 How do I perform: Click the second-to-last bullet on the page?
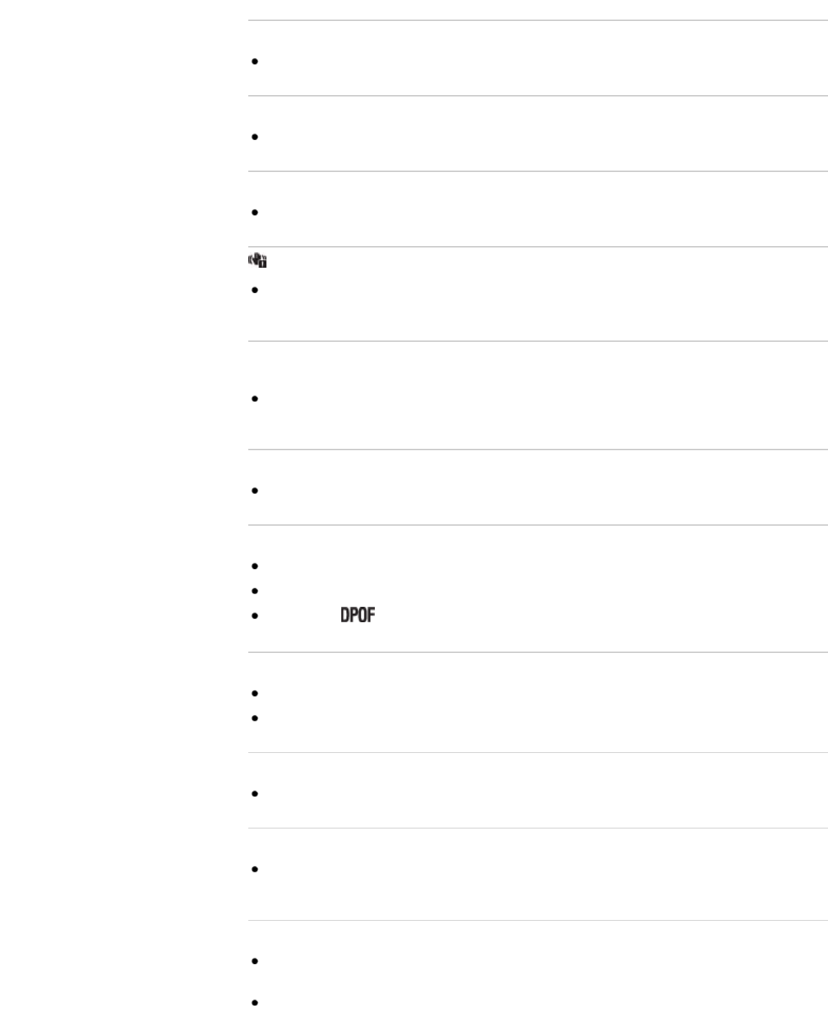(x=255, y=961)
